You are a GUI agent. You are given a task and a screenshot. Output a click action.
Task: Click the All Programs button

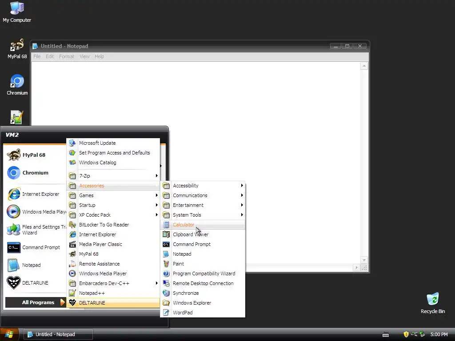click(36, 302)
